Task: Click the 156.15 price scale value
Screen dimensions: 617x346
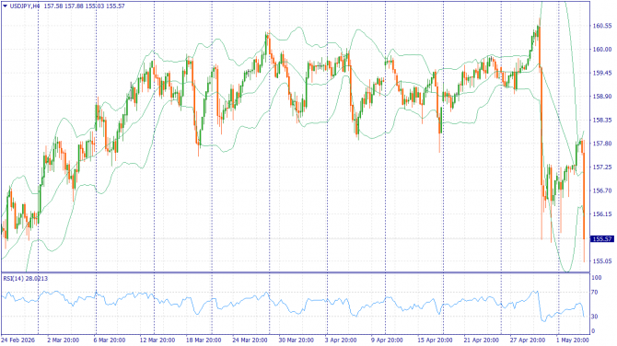Action: [601, 214]
